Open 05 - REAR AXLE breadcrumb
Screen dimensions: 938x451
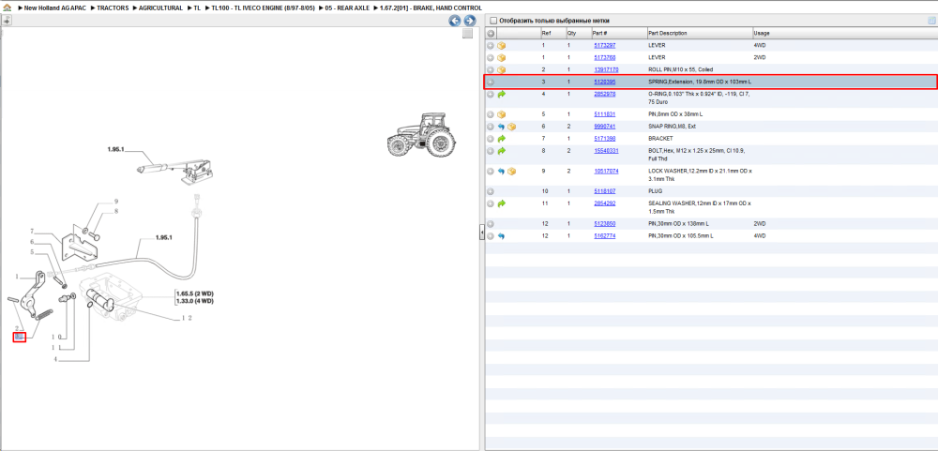347,8
